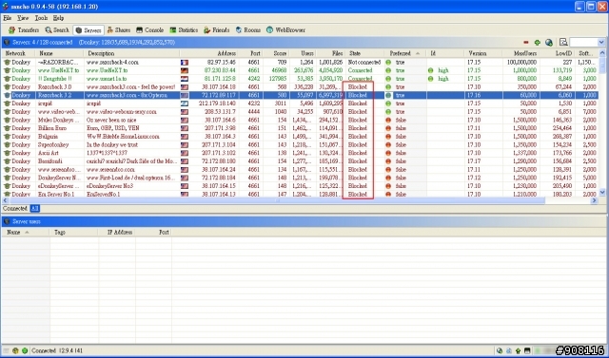Toggle sort arrow on Preferred column

tap(418, 53)
